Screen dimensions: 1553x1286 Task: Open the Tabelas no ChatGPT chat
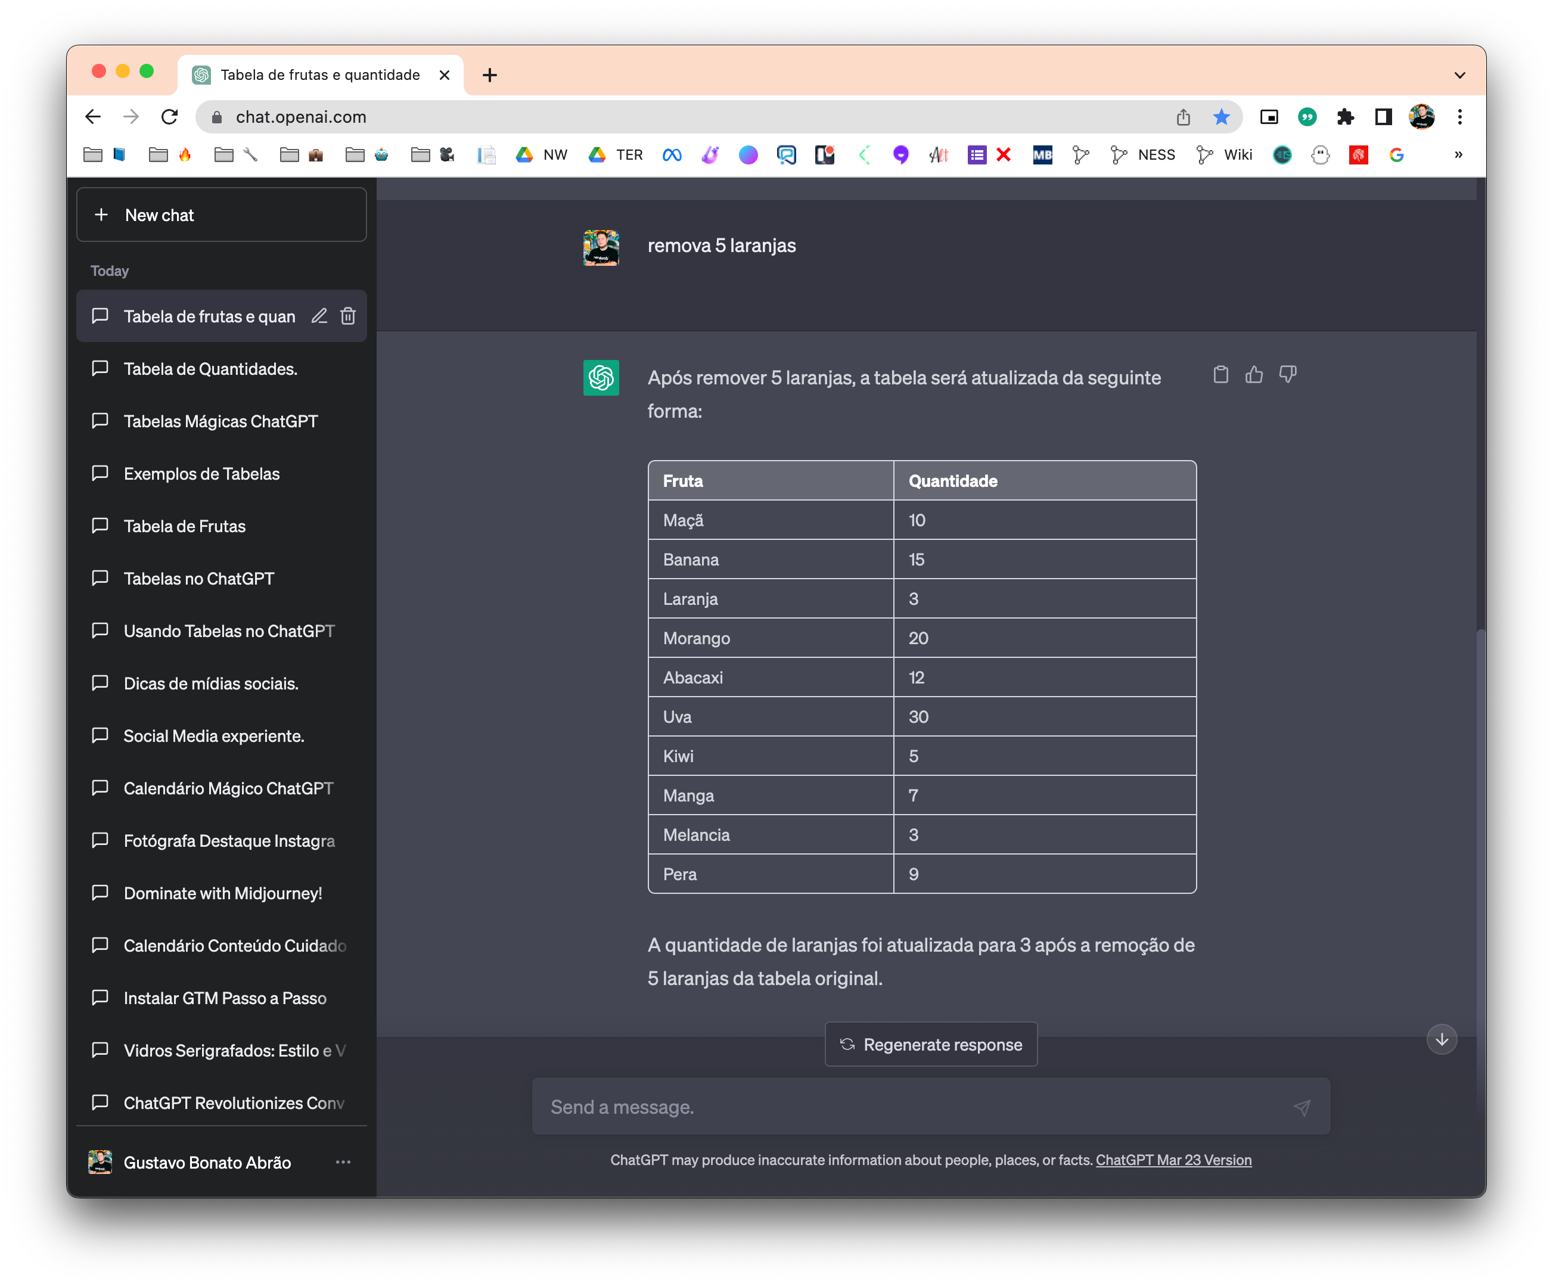222,578
